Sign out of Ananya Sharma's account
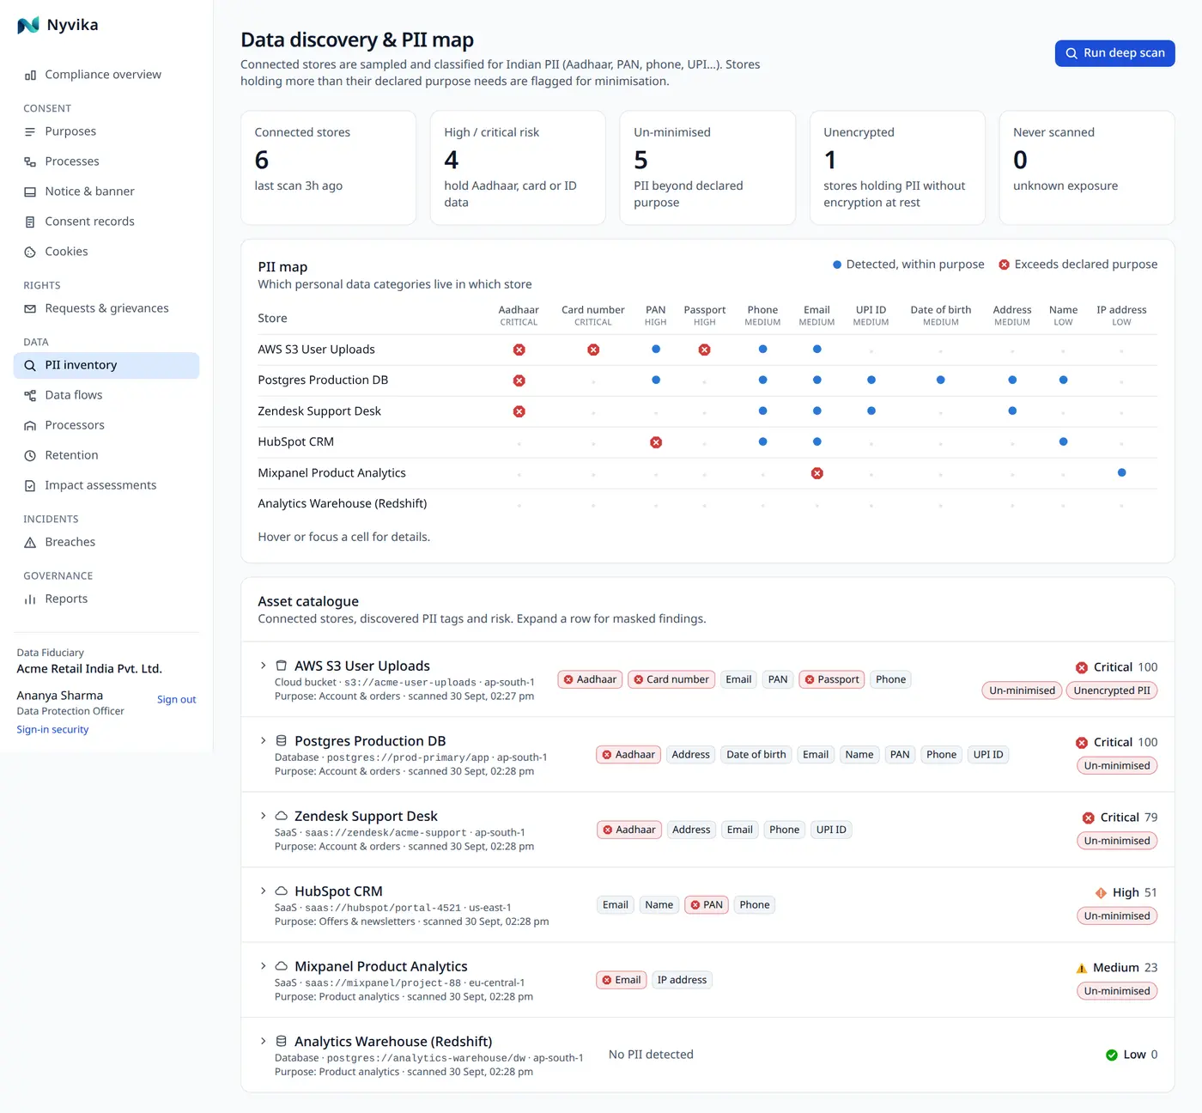Viewport: 1202px width, 1113px height. tap(176, 700)
